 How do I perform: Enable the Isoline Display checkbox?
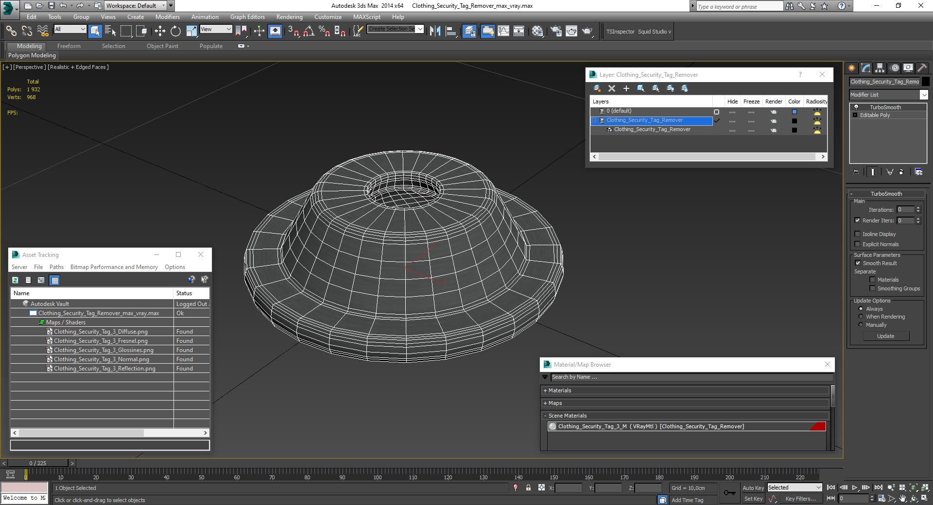[x=858, y=234]
